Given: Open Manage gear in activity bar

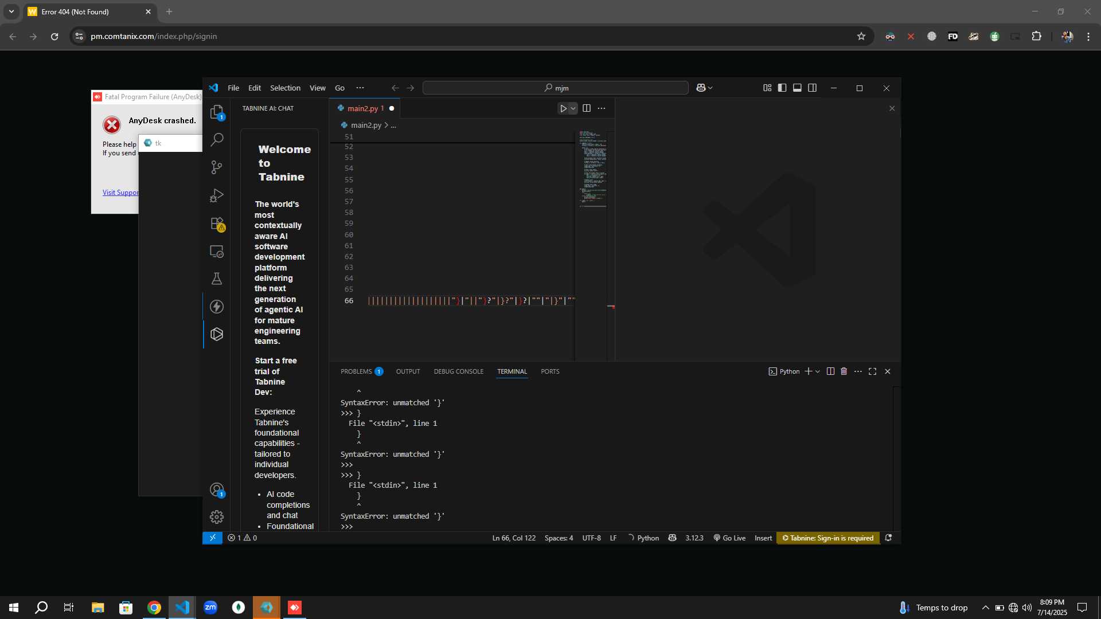Looking at the screenshot, I should [217, 517].
